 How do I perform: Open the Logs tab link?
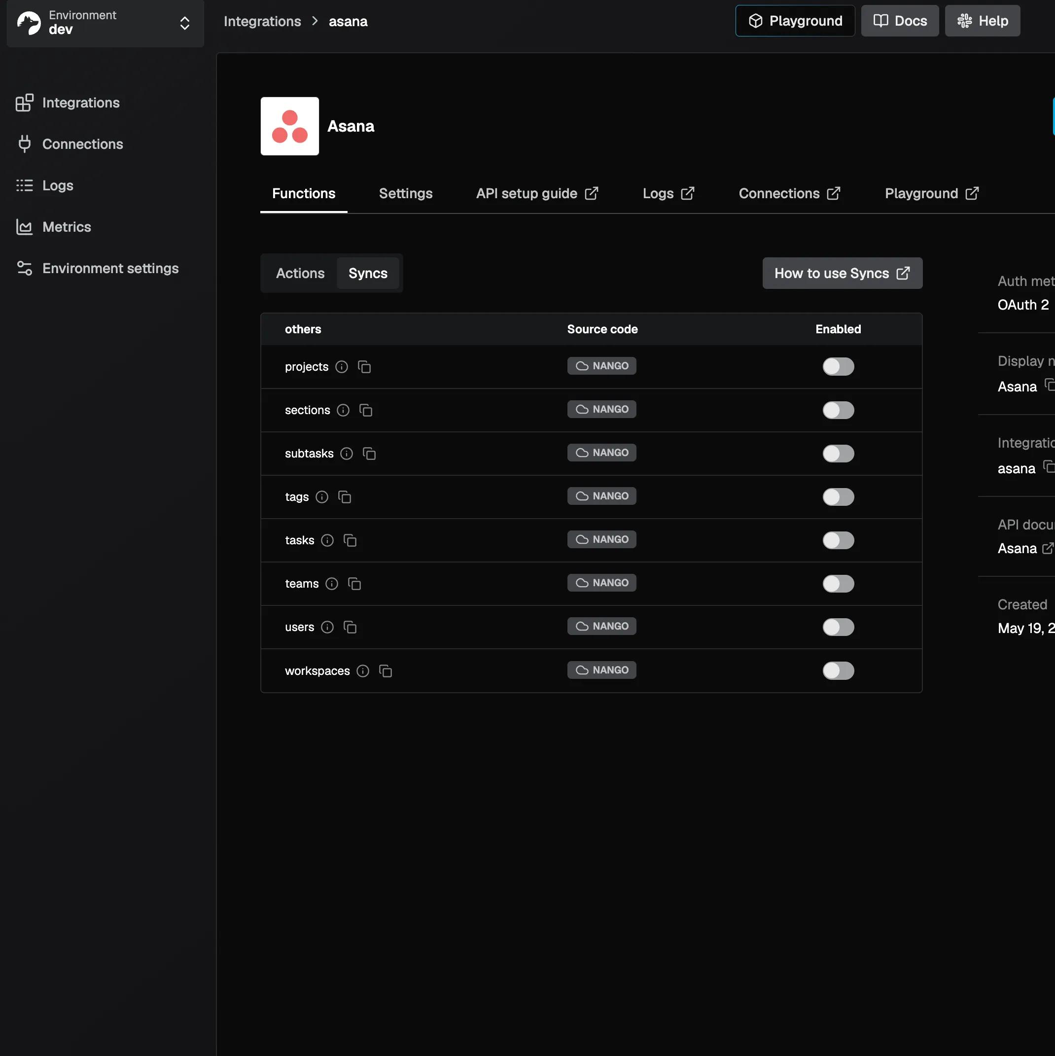click(668, 193)
